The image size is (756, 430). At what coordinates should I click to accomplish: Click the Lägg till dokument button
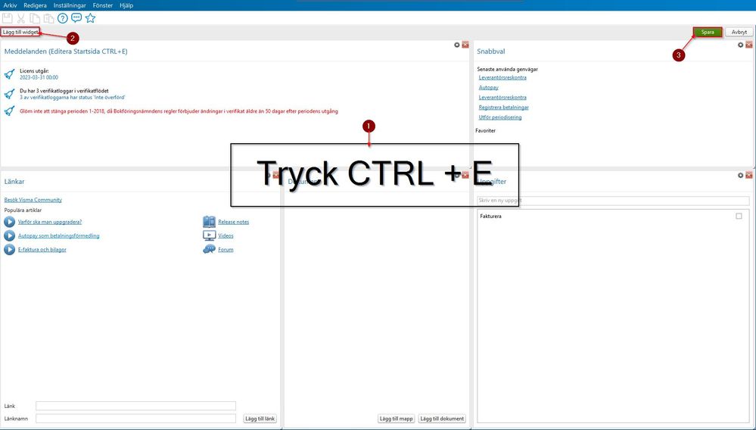[442, 419]
